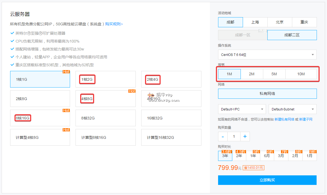Open the 新建私有网络 link

[x=284, y=119]
